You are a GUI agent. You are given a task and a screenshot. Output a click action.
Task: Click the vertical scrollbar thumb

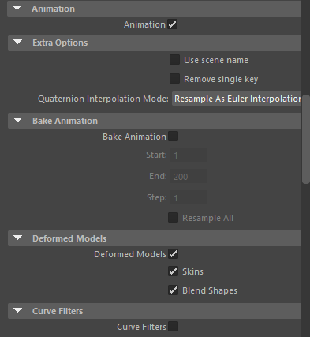tap(306, 140)
